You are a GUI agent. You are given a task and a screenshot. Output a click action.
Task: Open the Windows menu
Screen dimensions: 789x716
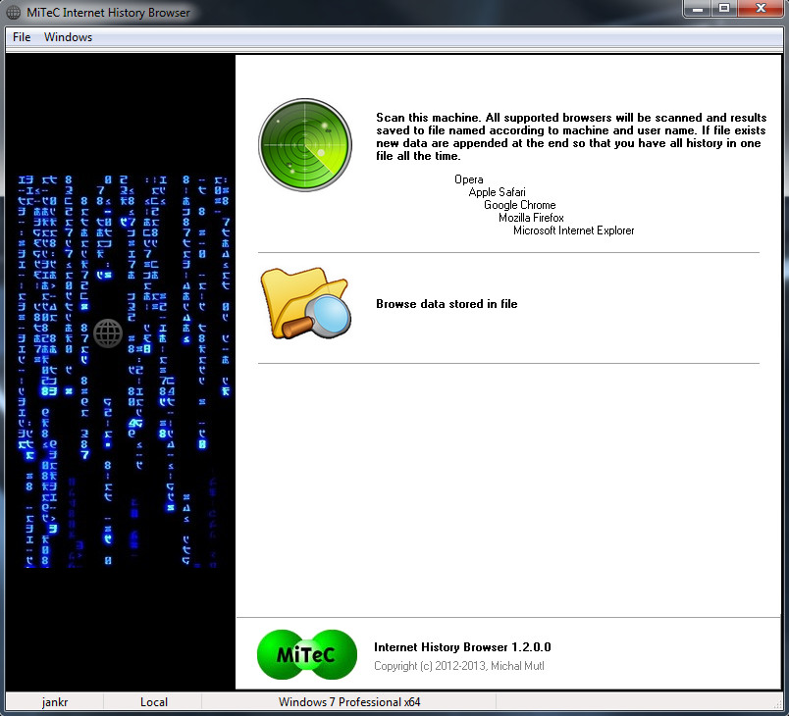coord(68,37)
